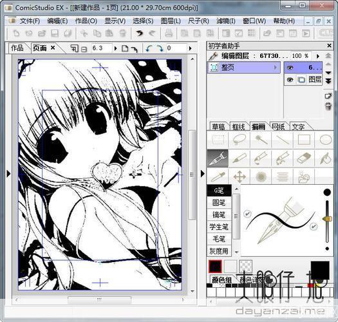Click the Save icon in toolbar
Screen dimensions: 338x322
[x=55, y=33]
